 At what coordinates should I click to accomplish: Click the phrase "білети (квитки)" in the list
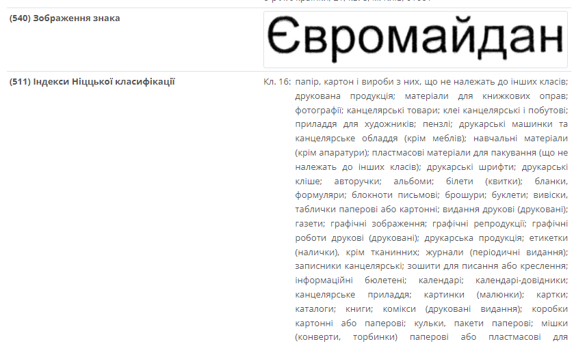point(486,181)
